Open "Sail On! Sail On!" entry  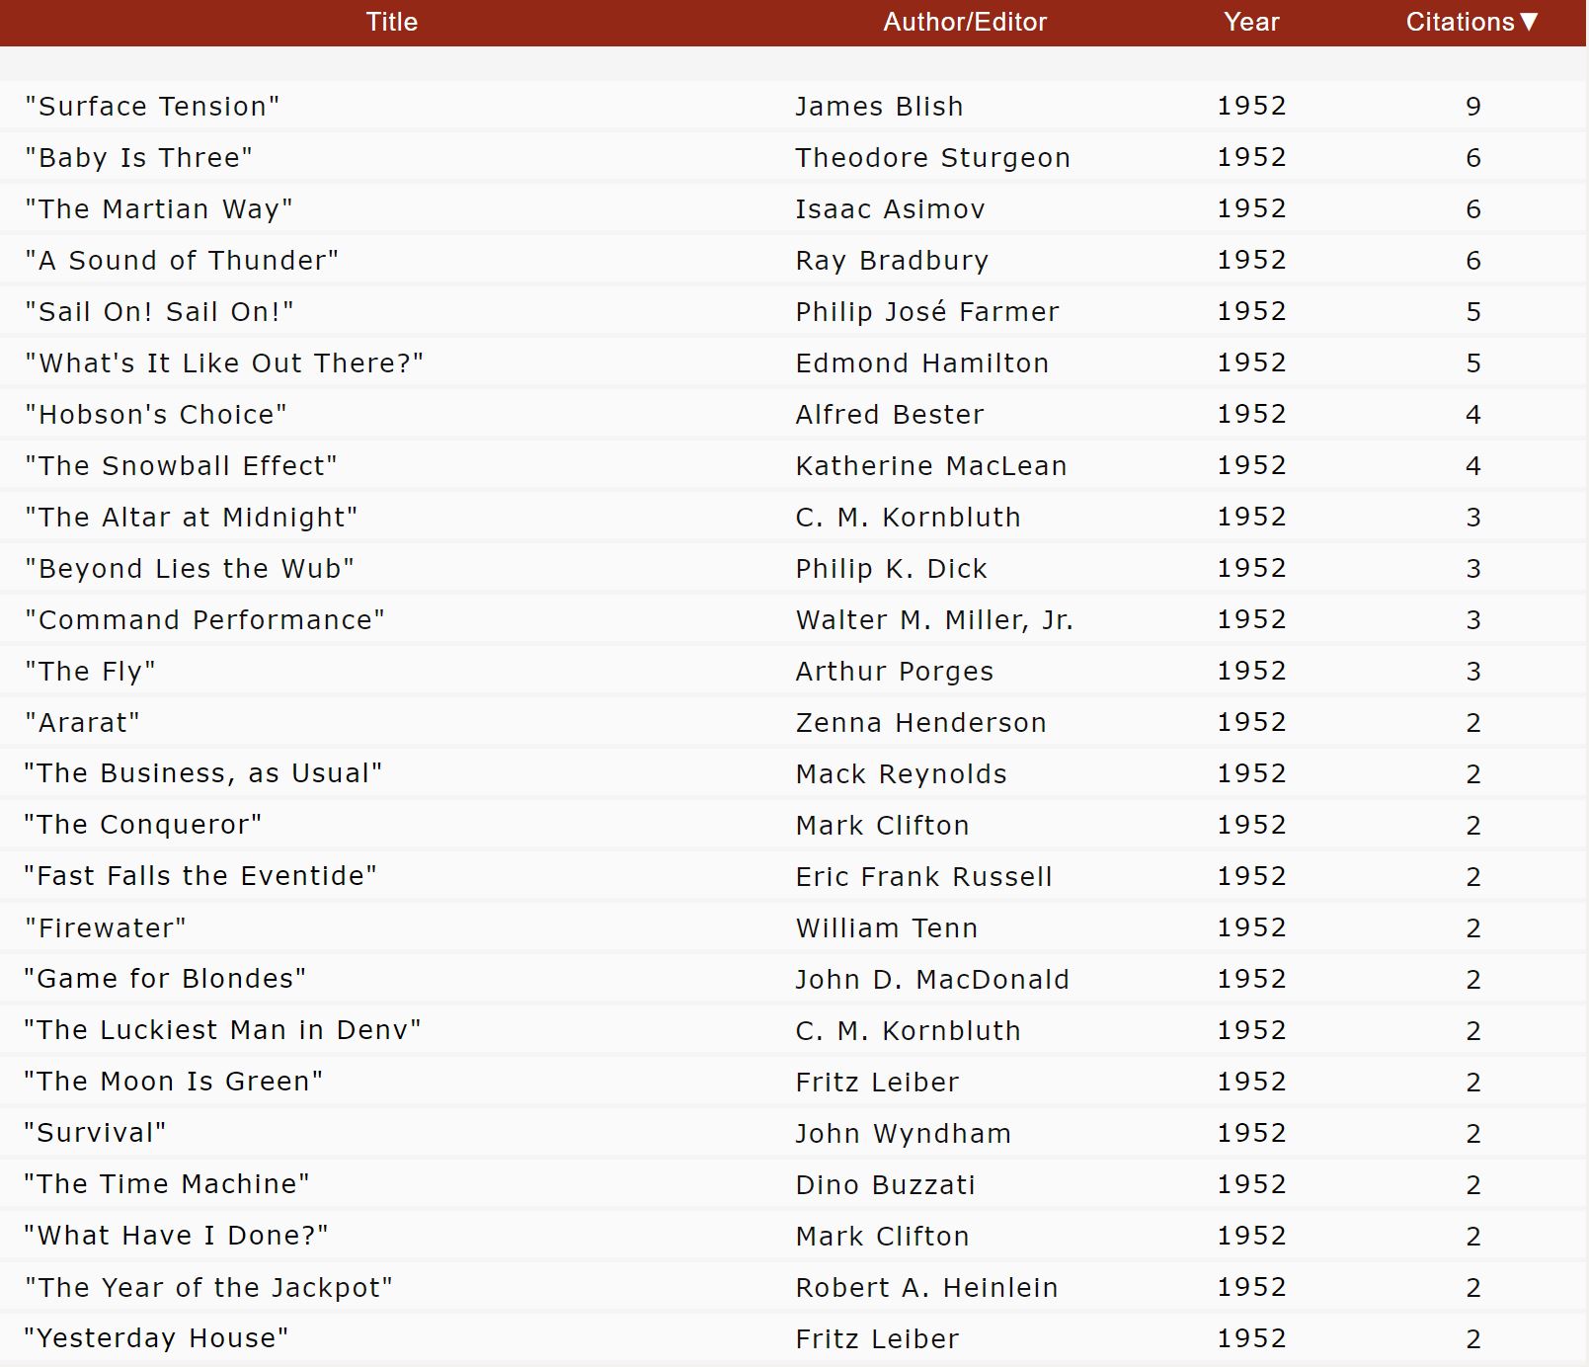point(160,311)
